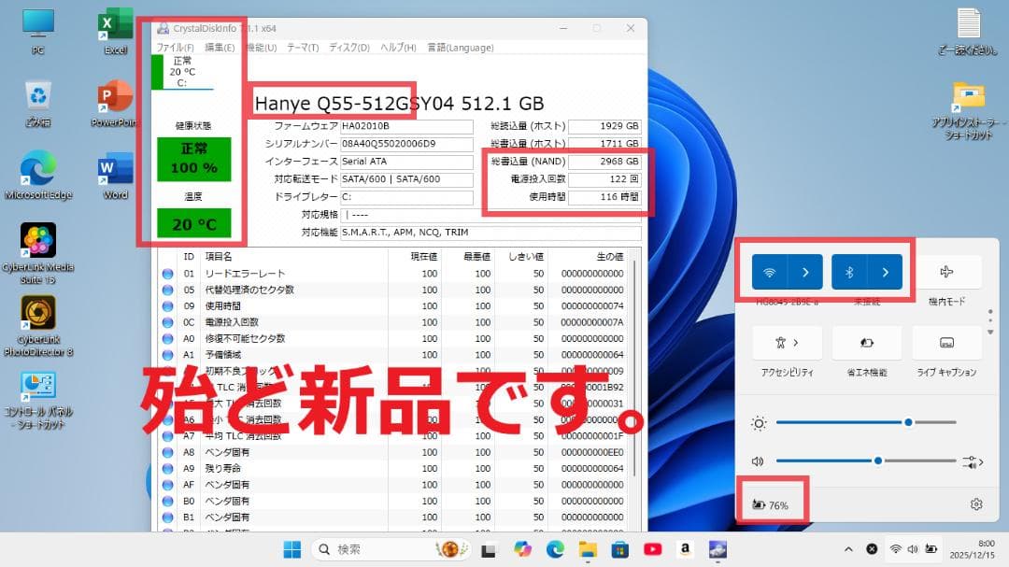The image size is (1009, 567).
Task: Open Amazon from the taskbar
Action: pyautogui.click(x=686, y=549)
